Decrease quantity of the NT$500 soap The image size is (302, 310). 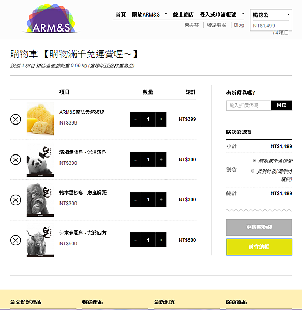click(135, 240)
